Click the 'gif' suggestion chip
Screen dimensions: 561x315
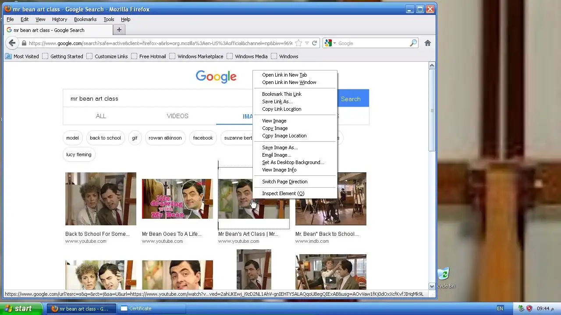(x=135, y=138)
